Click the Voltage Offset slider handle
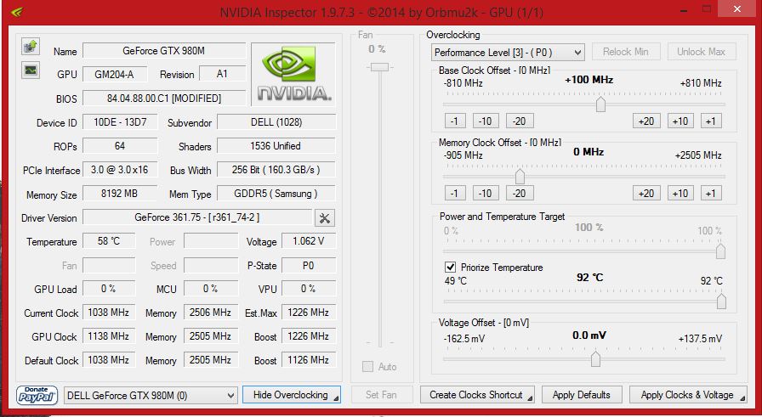Viewport: 762px width, 417px height. click(x=595, y=359)
